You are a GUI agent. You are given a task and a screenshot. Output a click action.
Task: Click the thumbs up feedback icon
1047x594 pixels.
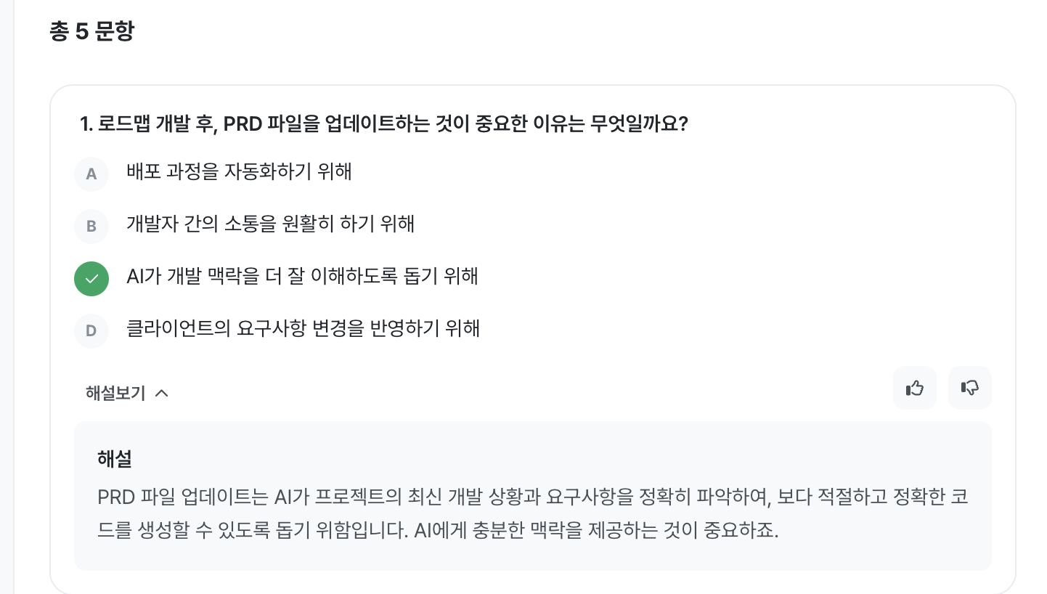click(x=915, y=388)
